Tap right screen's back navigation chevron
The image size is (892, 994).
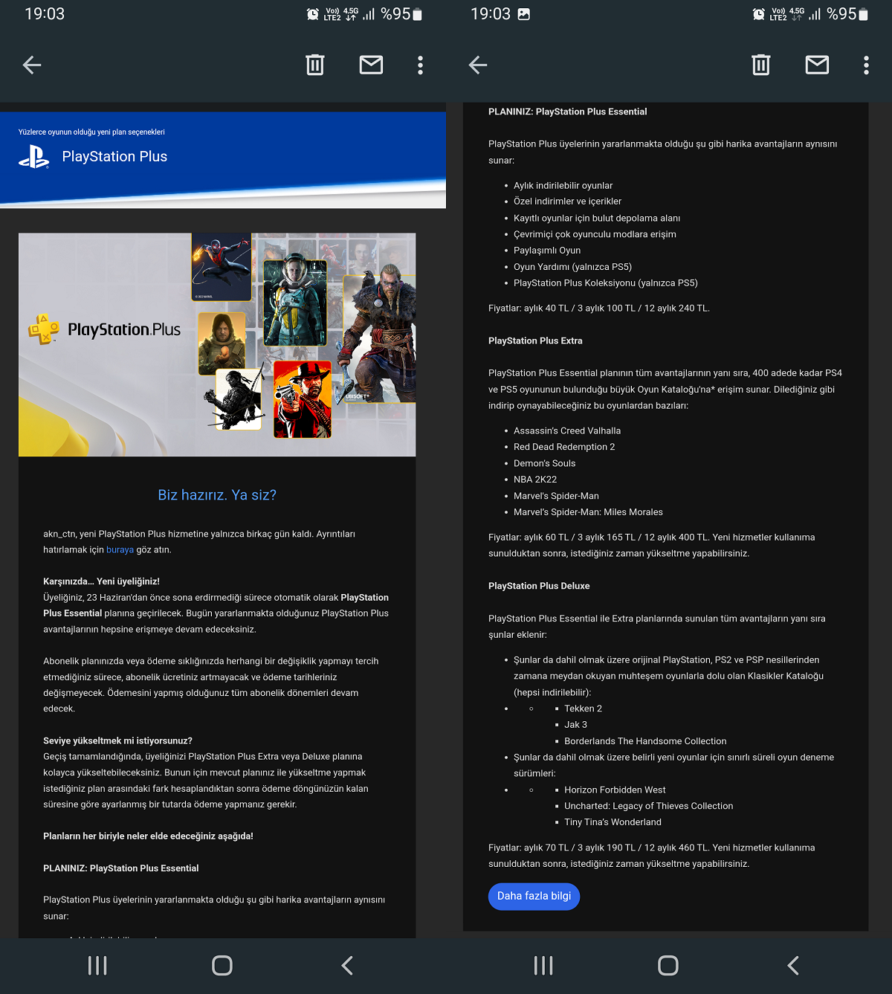793,966
